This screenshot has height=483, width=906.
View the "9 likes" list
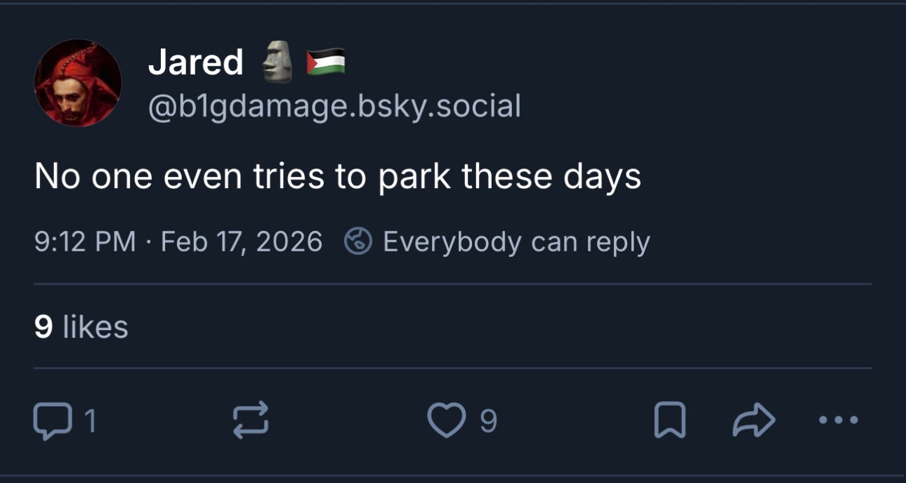pyautogui.click(x=81, y=327)
